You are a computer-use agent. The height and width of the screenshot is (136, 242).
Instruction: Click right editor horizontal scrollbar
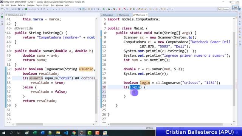tap(166, 124)
